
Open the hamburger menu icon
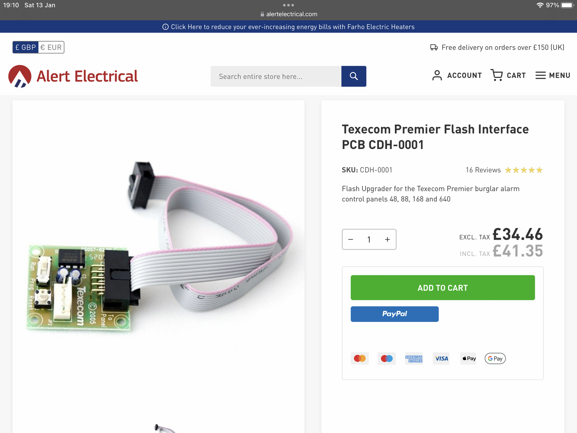(540, 75)
